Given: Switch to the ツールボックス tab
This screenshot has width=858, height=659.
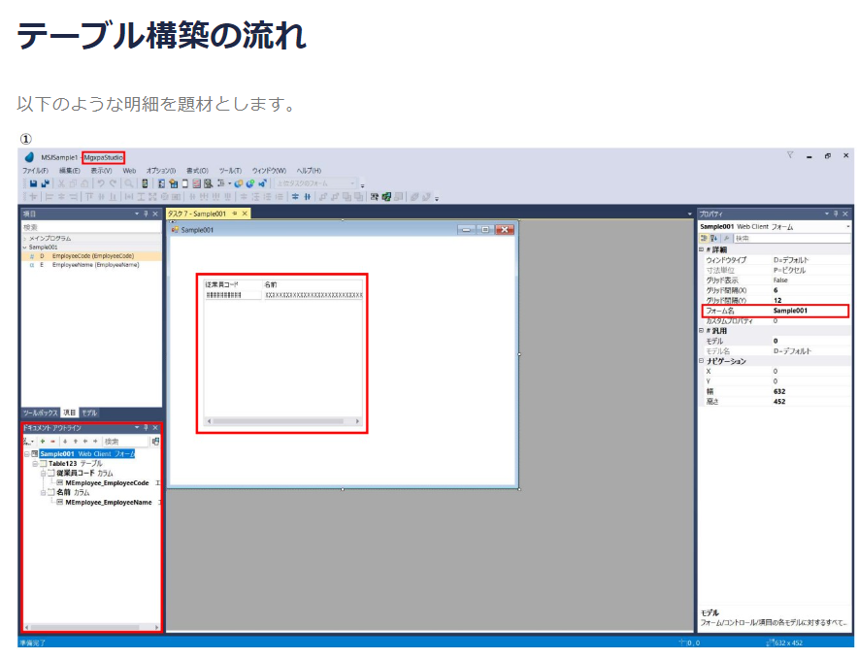Looking at the screenshot, I should coord(40,412).
